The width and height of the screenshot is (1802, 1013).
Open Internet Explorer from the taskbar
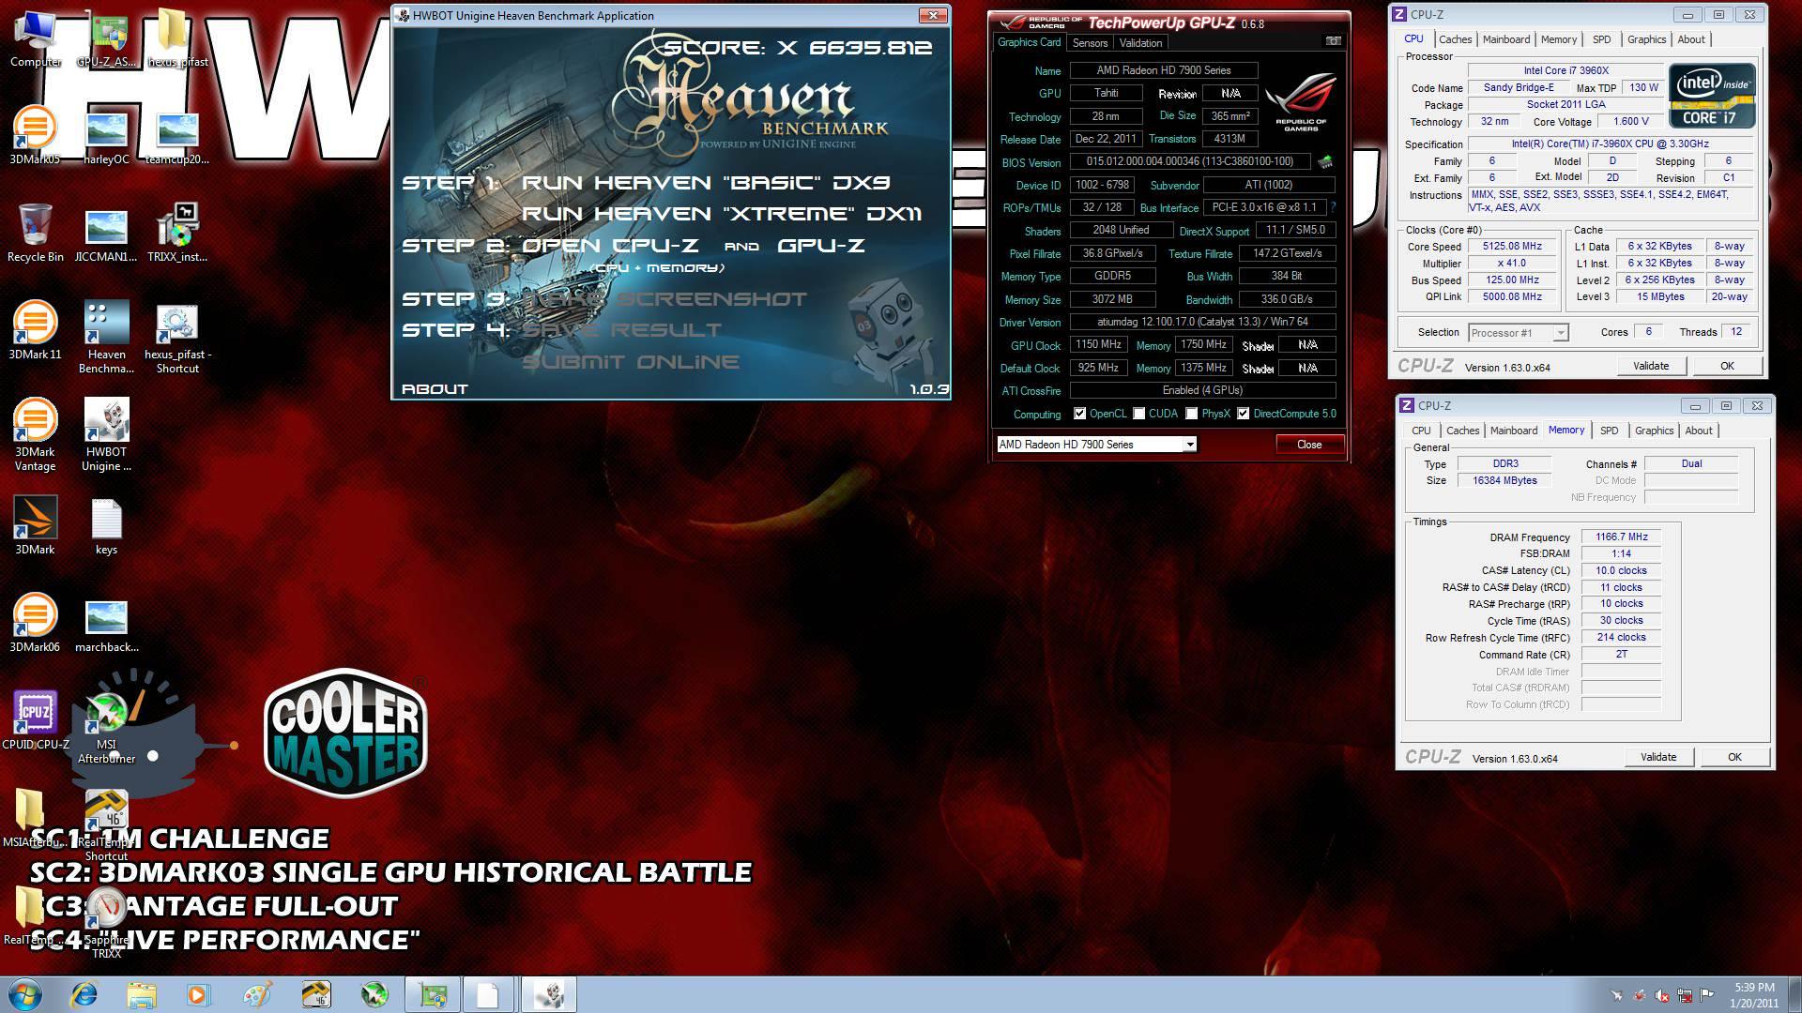[84, 994]
